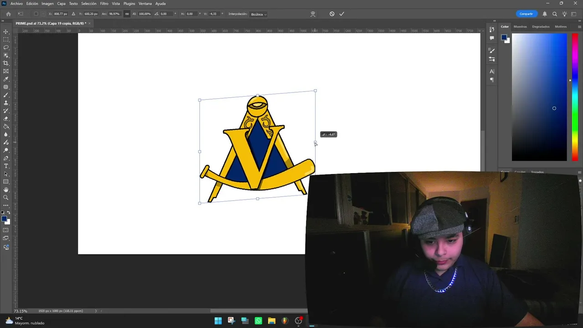This screenshot has width=583, height=328.
Task: Open notifications bell
Action: (x=544, y=14)
